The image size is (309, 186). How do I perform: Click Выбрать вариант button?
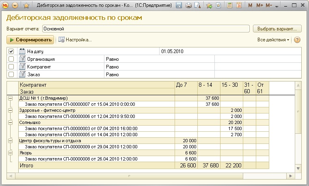[277, 29]
